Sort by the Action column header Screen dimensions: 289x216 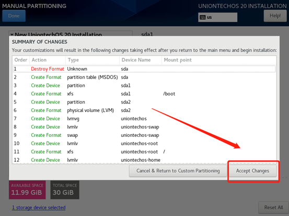point(48,60)
